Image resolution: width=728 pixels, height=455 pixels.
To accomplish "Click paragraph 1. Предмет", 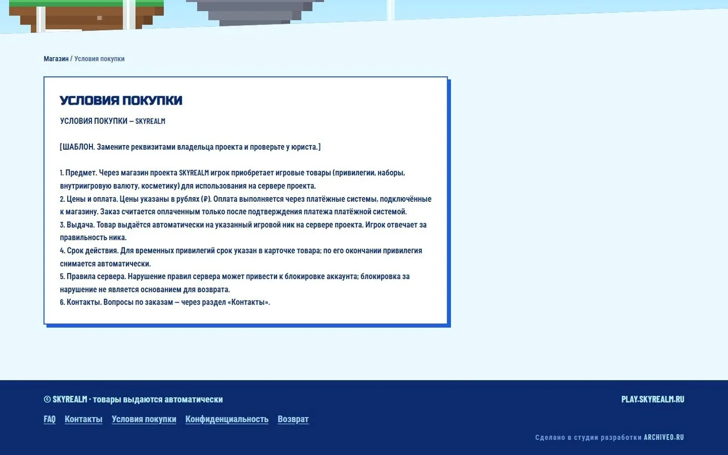I will click(x=232, y=179).
